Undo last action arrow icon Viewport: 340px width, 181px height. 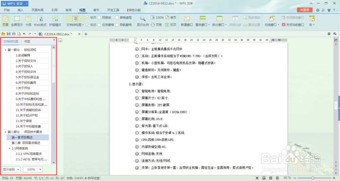24,34
